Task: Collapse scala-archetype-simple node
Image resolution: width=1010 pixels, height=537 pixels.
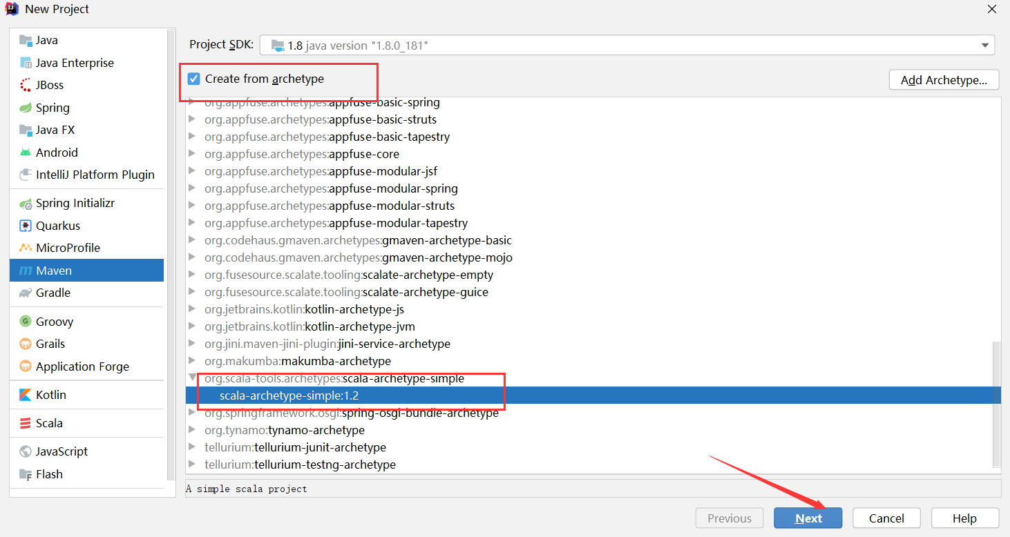Action: (x=192, y=378)
